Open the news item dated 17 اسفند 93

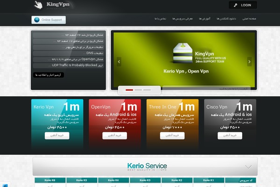pos(68,41)
